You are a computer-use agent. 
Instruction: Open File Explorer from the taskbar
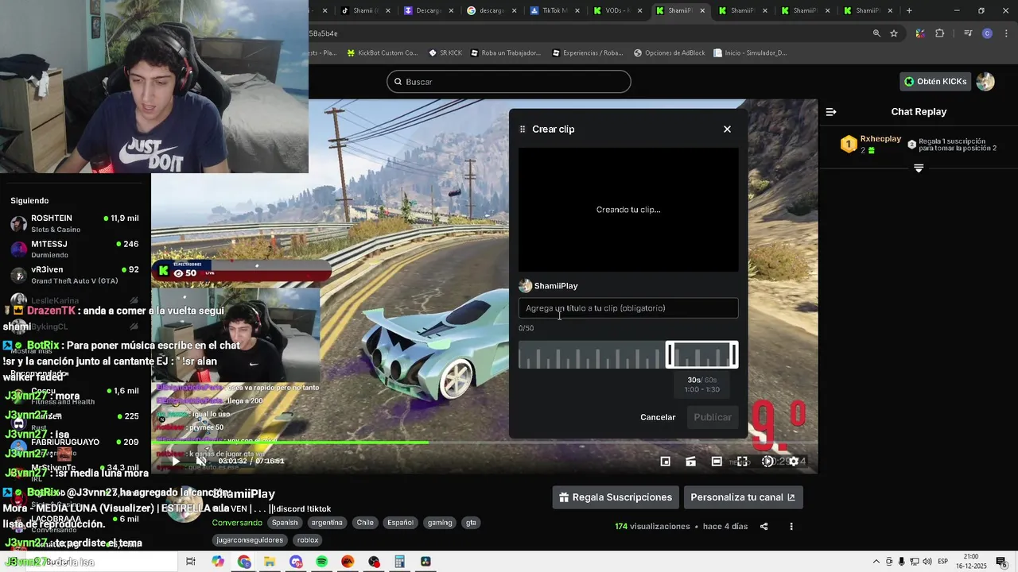pos(270,562)
